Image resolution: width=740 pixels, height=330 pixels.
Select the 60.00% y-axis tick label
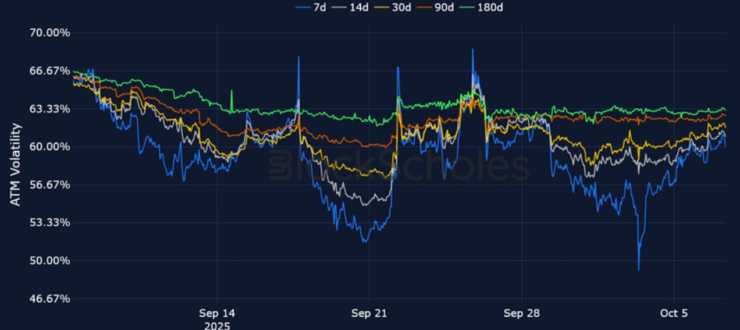click(x=49, y=147)
